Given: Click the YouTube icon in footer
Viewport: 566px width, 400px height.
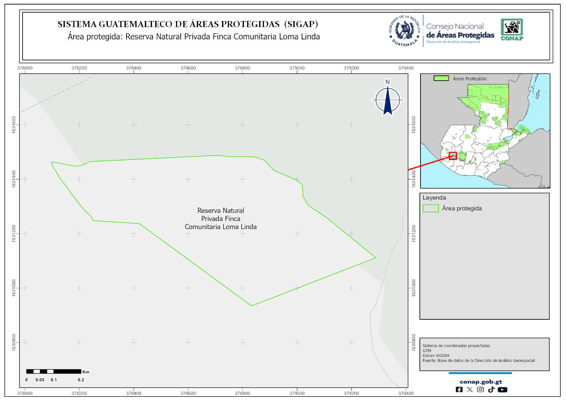Looking at the screenshot, I should (502, 390).
